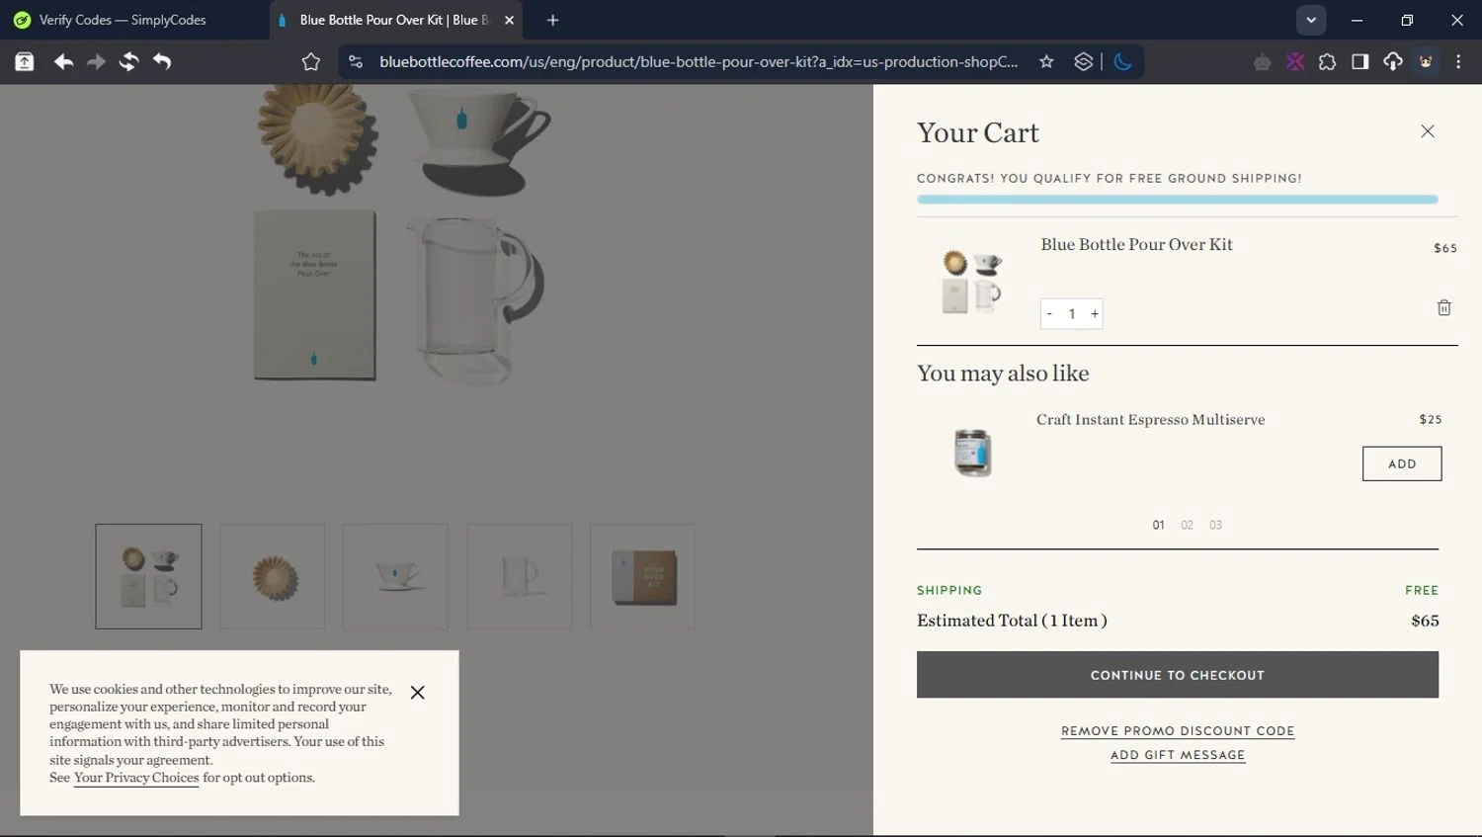The height and width of the screenshot is (837, 1482).
Task: Click the 'You may also like' heading
Action: 1003,374
